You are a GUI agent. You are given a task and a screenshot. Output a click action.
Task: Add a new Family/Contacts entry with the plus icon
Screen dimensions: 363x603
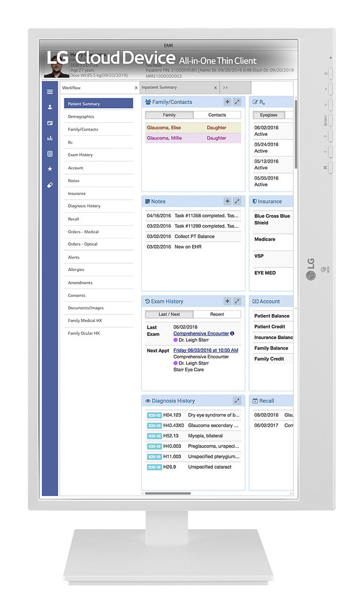pos(227,102)
